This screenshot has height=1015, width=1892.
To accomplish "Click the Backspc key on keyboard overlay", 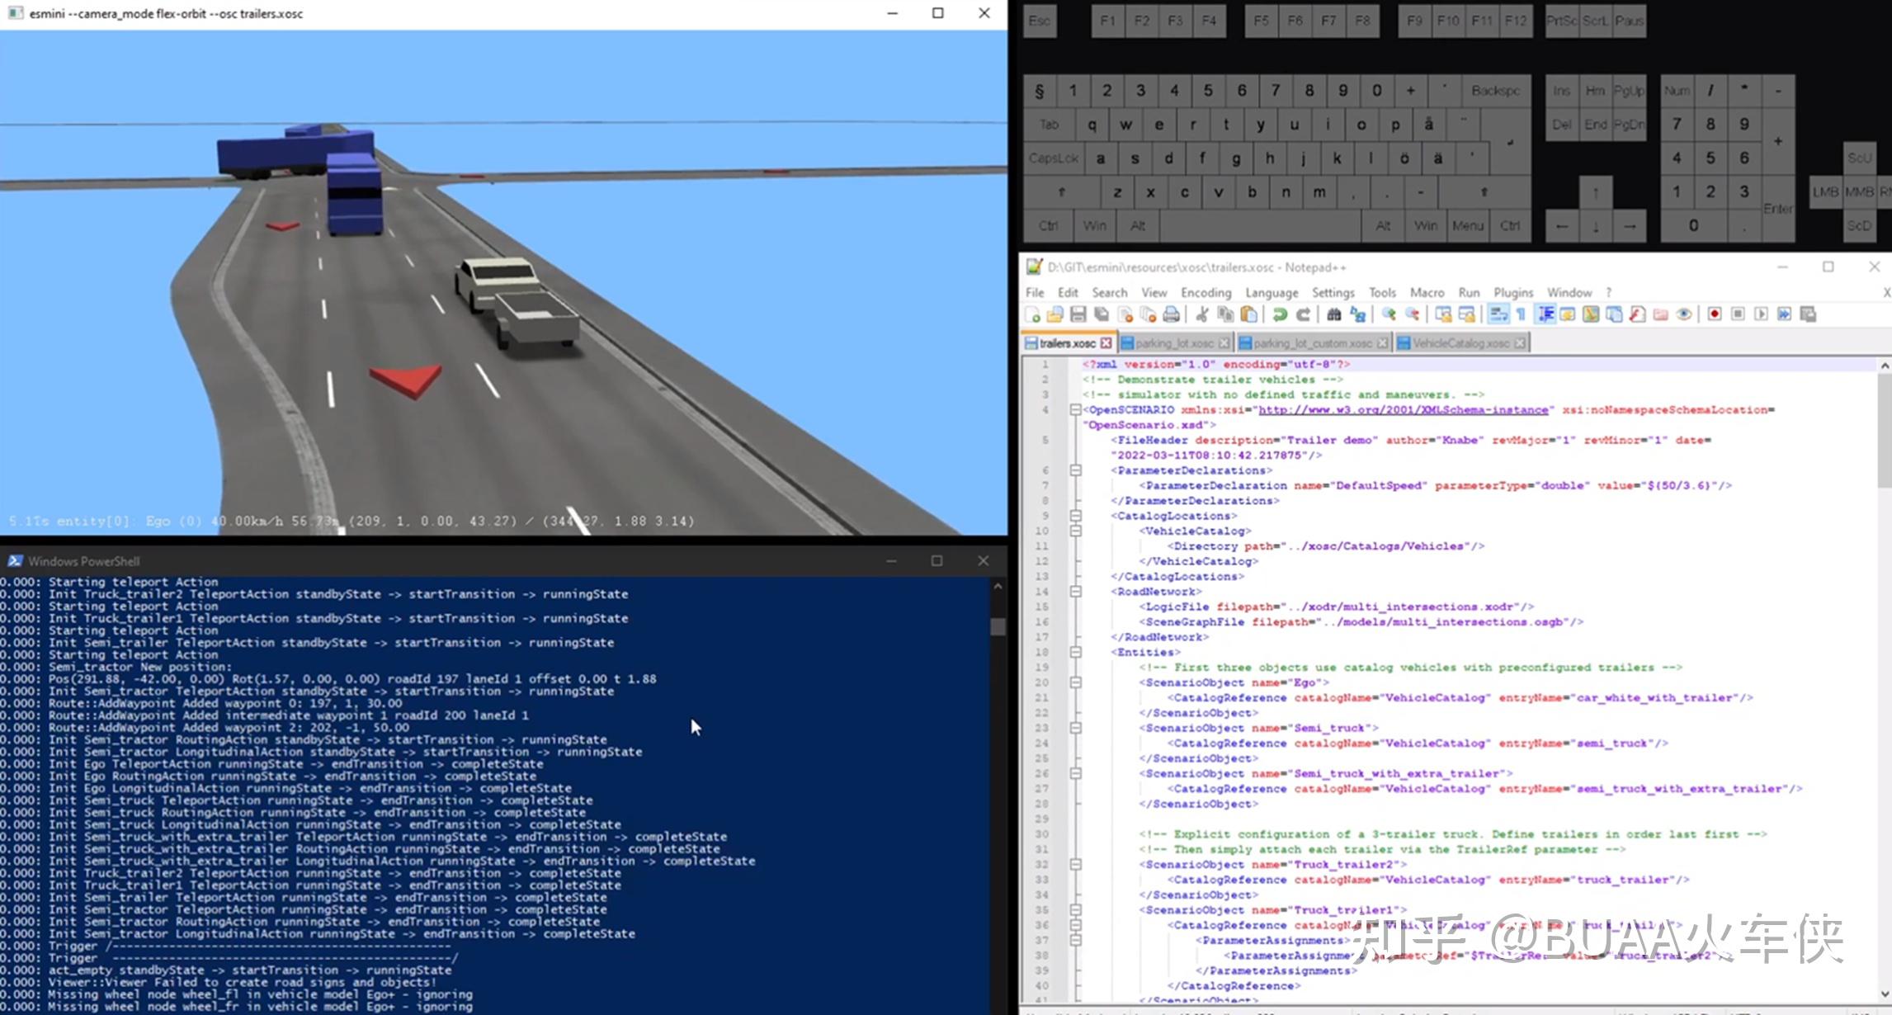I will [x=1495, y=91].
